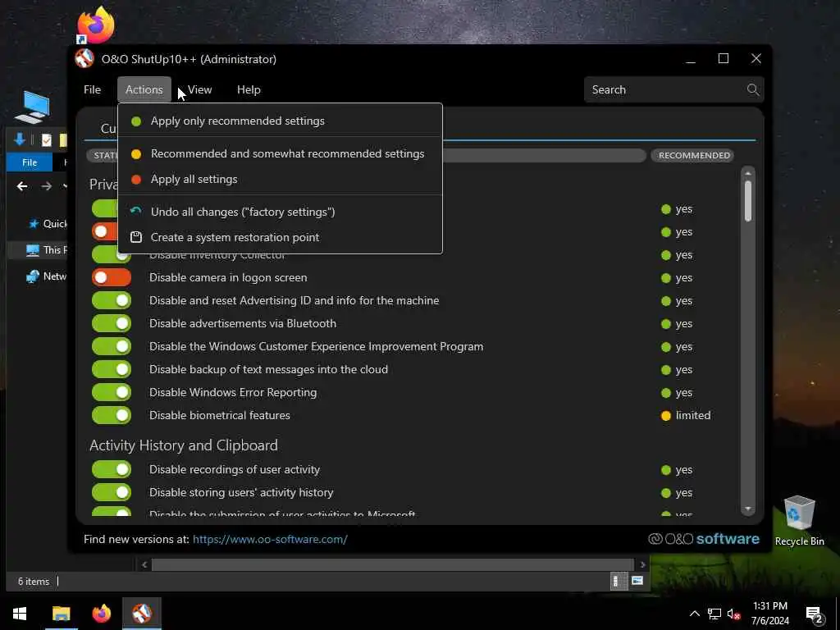Toggle Disable recordings of user activity
Viewport: 840px width, 630px height.
point(112,470)
